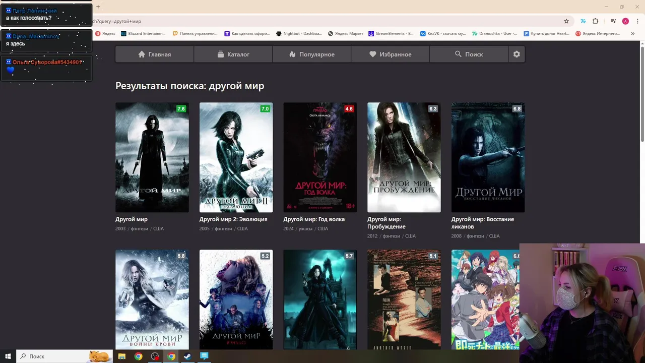Open the settings gear in site navigation
This screenshot has height=363, width=645.
[x=517, y=54]
